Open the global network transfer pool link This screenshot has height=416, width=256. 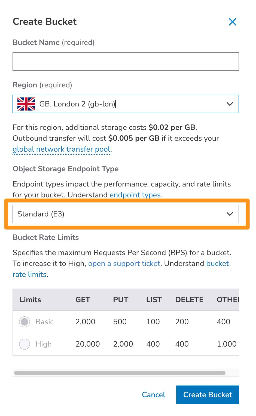click(x=62, y=149)
